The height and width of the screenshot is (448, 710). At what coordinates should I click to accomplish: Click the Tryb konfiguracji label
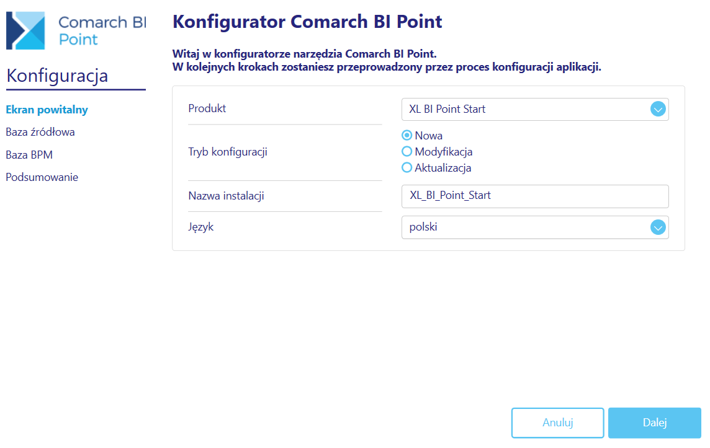point(228,152)
